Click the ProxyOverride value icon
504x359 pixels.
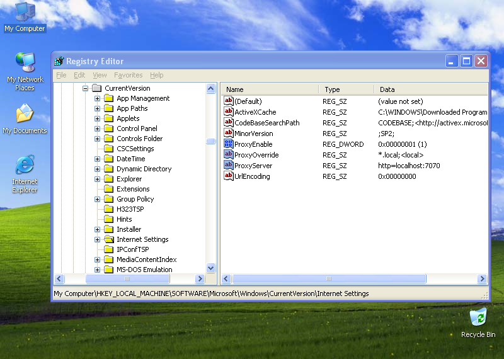pyautogui.click(x=229, y=154)
